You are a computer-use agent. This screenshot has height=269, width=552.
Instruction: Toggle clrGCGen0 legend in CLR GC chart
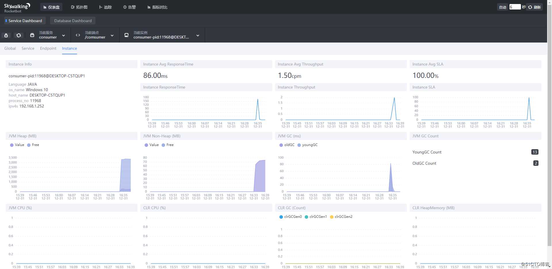point(290,217)
